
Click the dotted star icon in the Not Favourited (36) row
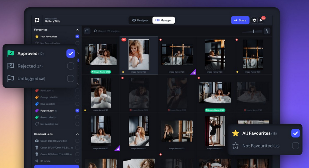tap(235, 146)
